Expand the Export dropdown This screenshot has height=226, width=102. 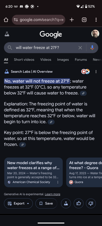point(18,203)
